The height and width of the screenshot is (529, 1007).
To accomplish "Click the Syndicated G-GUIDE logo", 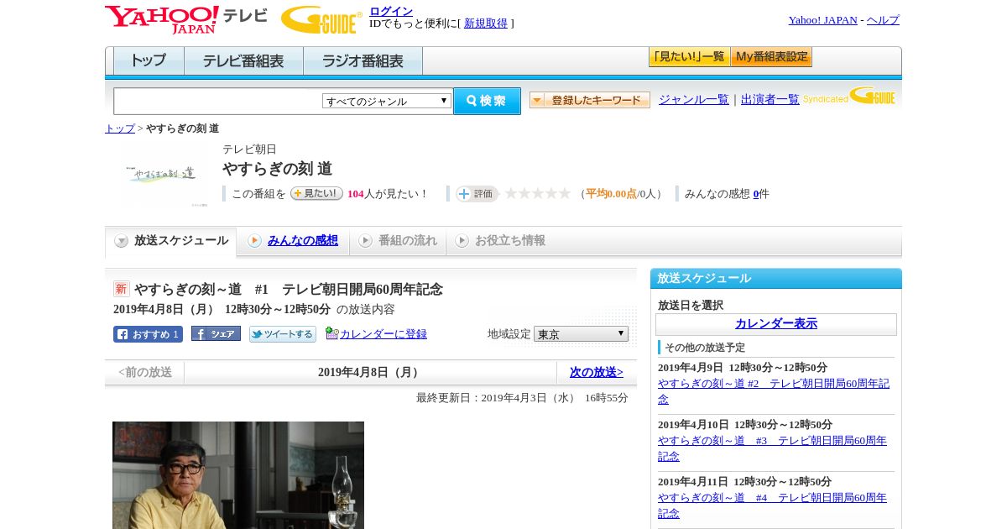I will 848,97.
